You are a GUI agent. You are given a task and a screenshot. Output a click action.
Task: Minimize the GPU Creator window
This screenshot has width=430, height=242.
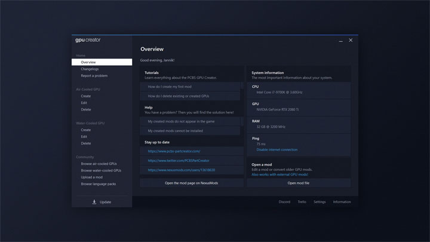[340, 40]
